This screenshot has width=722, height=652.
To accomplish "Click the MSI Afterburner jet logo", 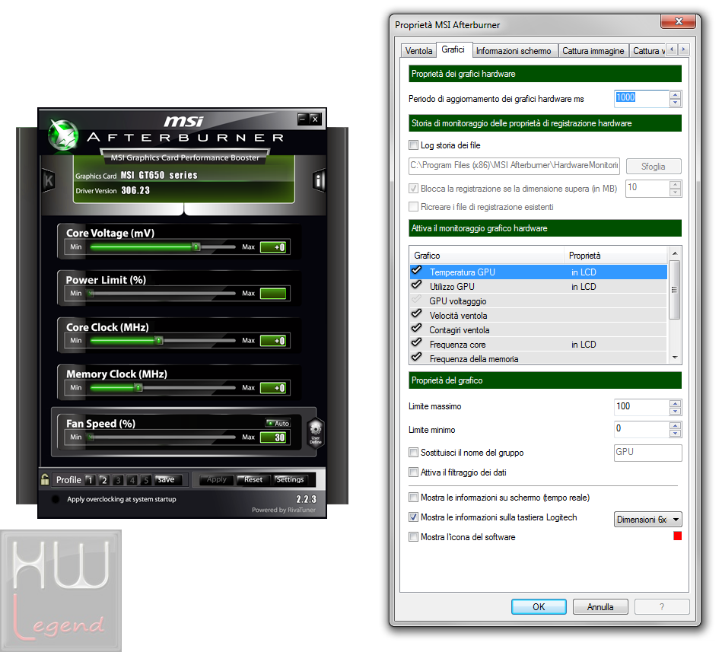I will click(63, 135).
